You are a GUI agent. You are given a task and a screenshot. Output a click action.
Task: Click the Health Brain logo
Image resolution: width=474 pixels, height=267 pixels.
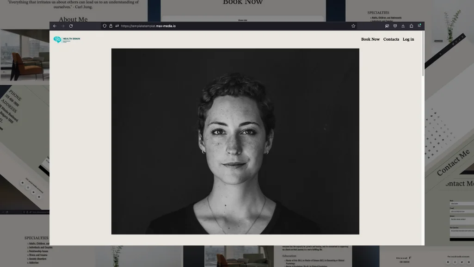(67, 40)
